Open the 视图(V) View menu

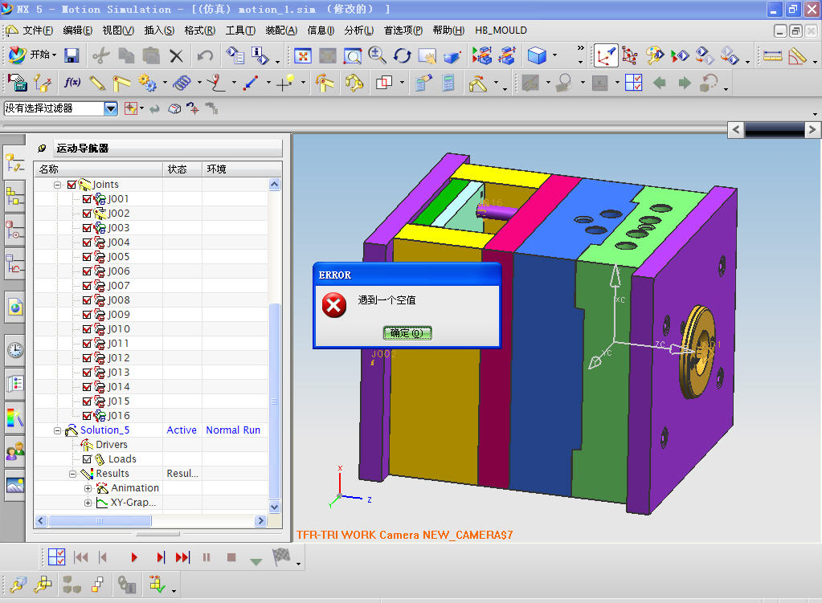118,31
